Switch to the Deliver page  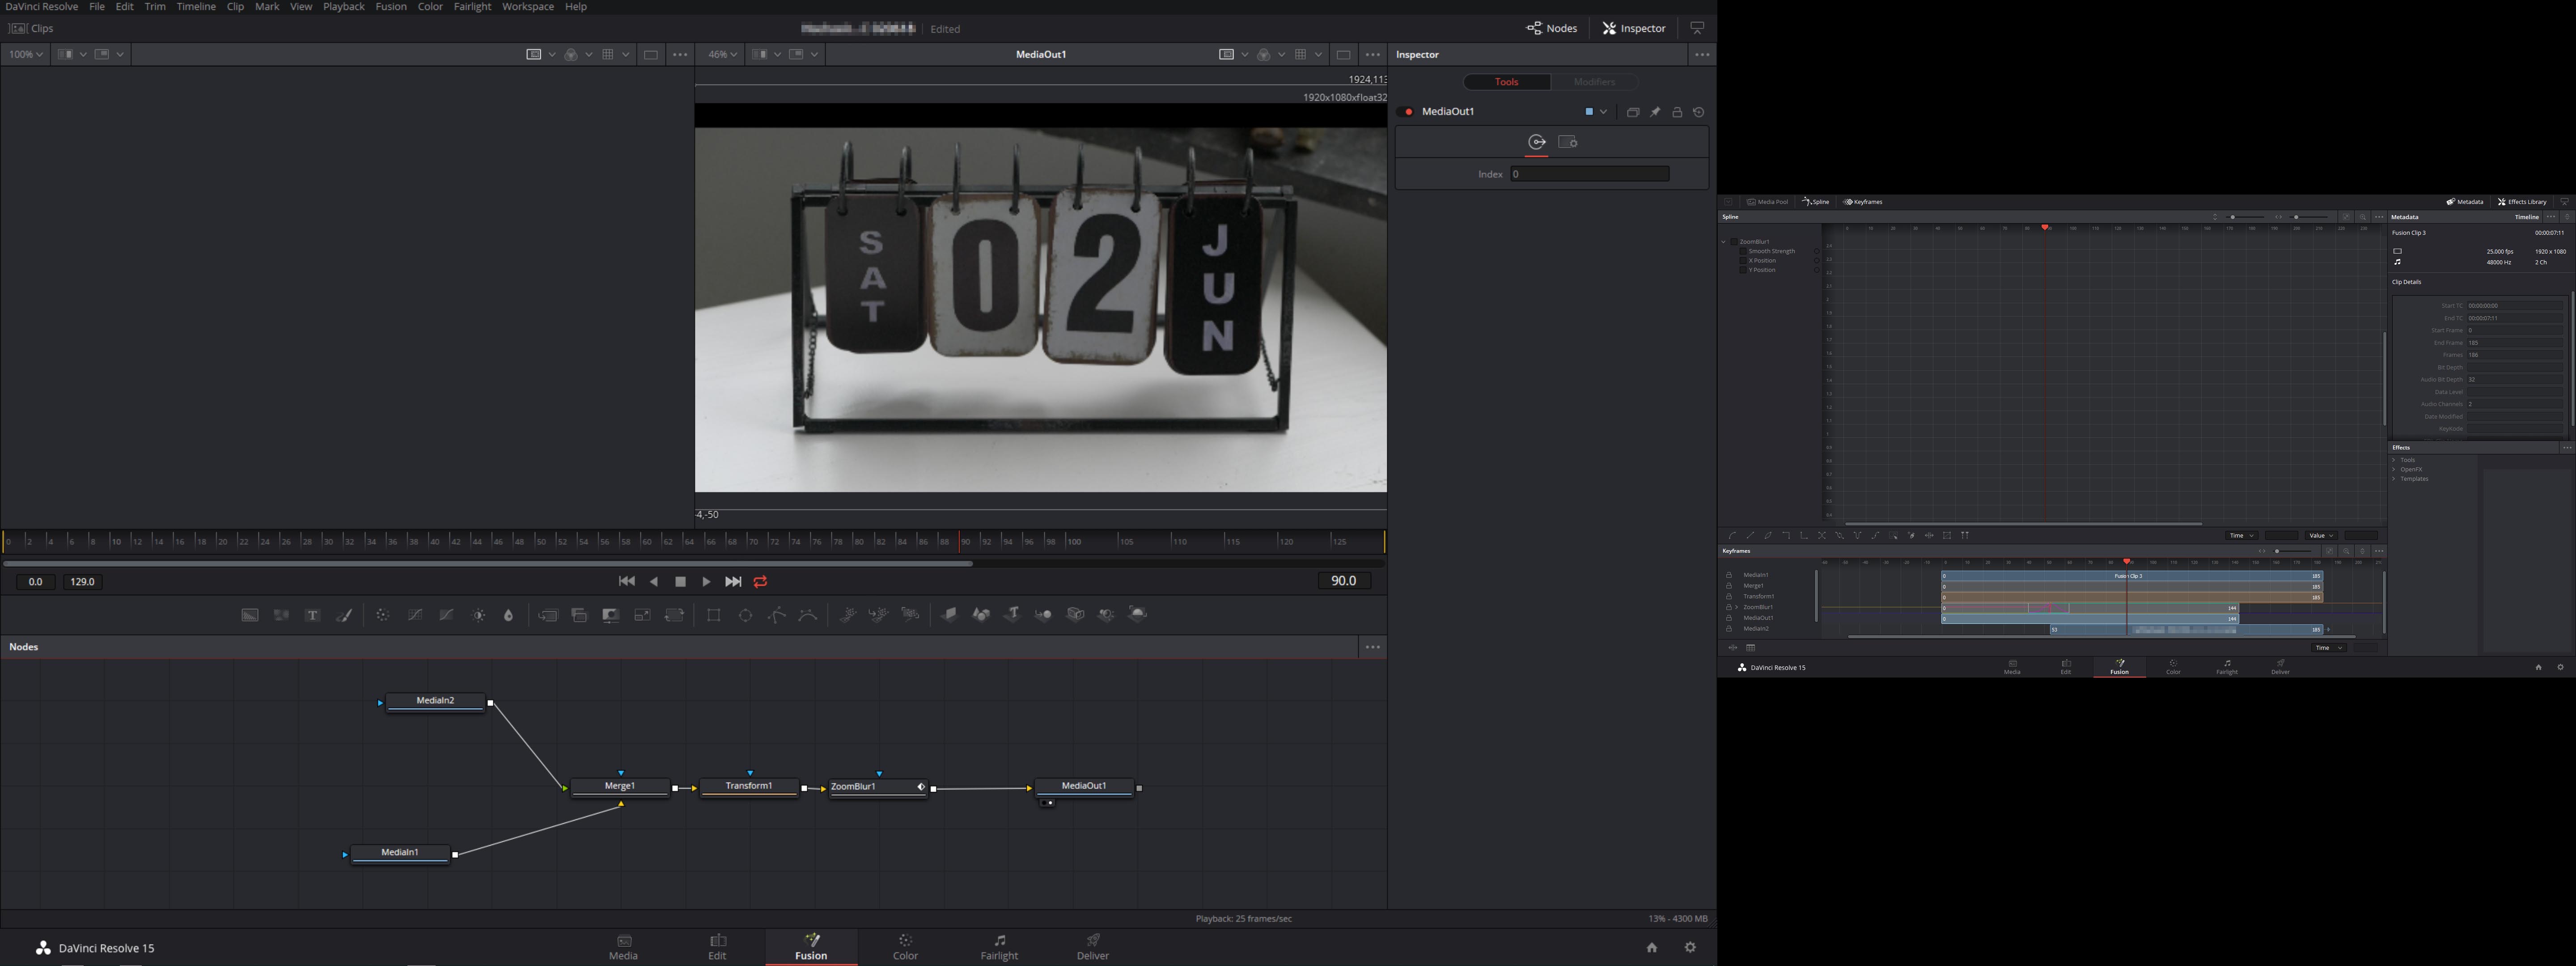click(x=1093, y=947)
